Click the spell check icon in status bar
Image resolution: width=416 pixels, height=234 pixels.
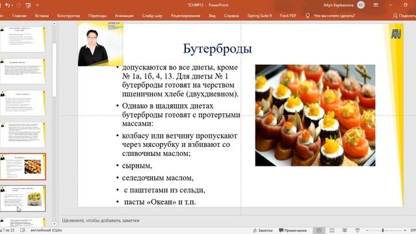click(23, 230)
